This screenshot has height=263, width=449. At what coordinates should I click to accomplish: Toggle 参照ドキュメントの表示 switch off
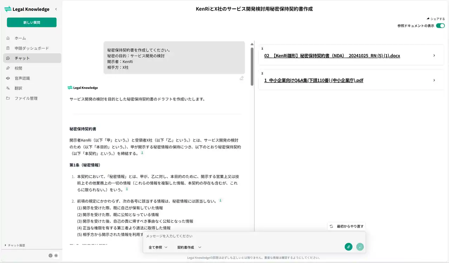coord(440,26)
